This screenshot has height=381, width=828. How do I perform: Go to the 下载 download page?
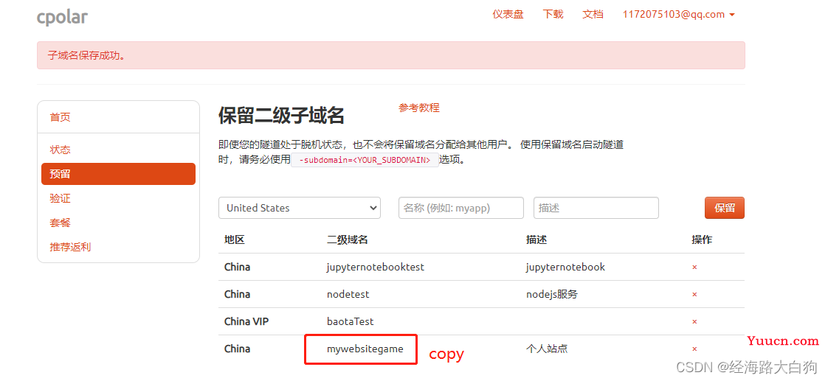click(553, 14)
